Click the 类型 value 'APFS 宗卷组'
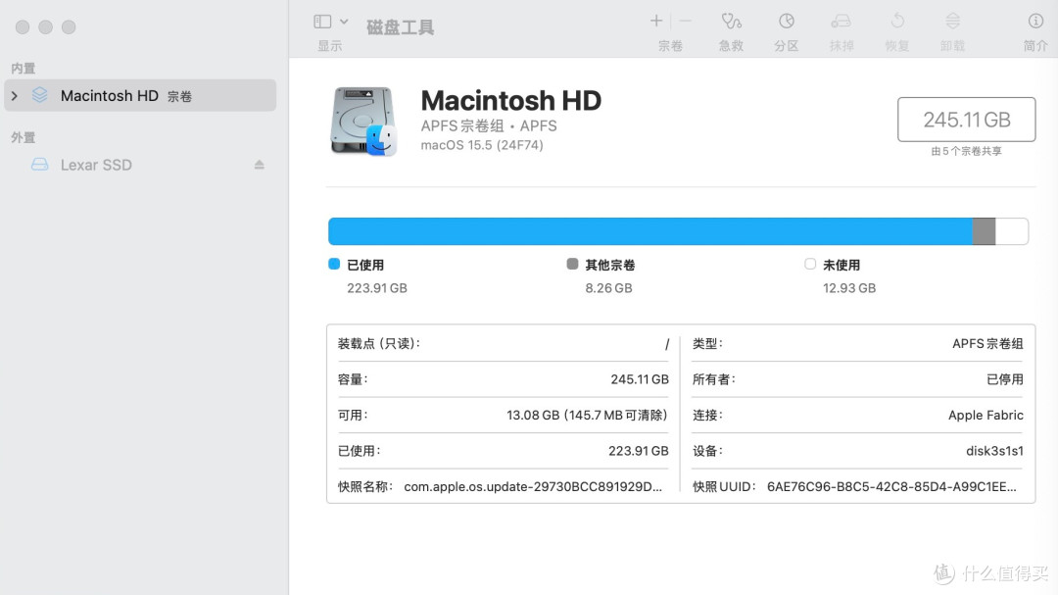 pyautogui.click(x=987, y=344)
